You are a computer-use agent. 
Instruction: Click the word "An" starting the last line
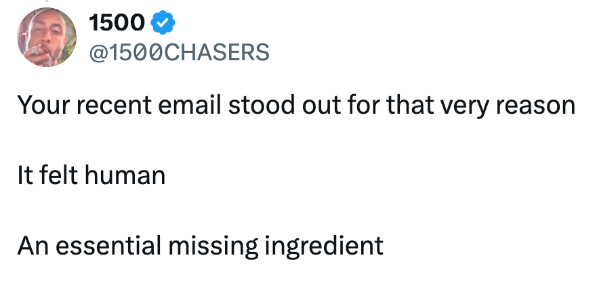pyautogui.click(x=30, y=245)
